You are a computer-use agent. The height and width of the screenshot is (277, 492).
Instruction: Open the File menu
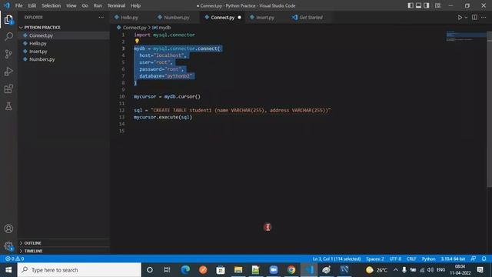click(18, 5)
